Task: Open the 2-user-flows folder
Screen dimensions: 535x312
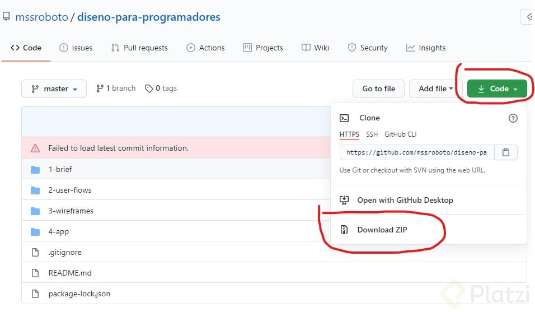Action: (70, 190)
